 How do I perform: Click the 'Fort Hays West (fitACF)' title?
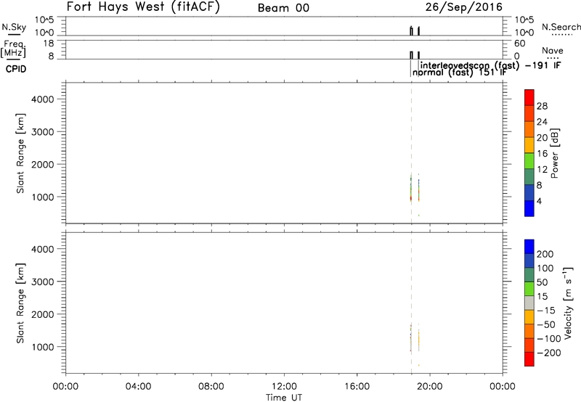click(143, 7)
